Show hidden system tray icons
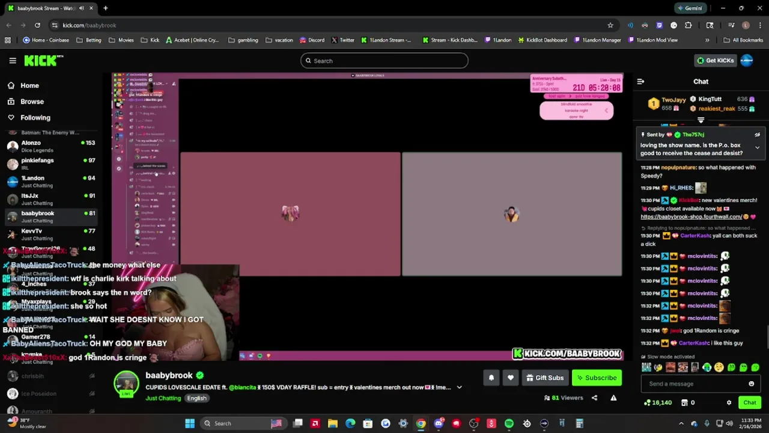Viewport: 769px width, 433px height. point(681,423)
